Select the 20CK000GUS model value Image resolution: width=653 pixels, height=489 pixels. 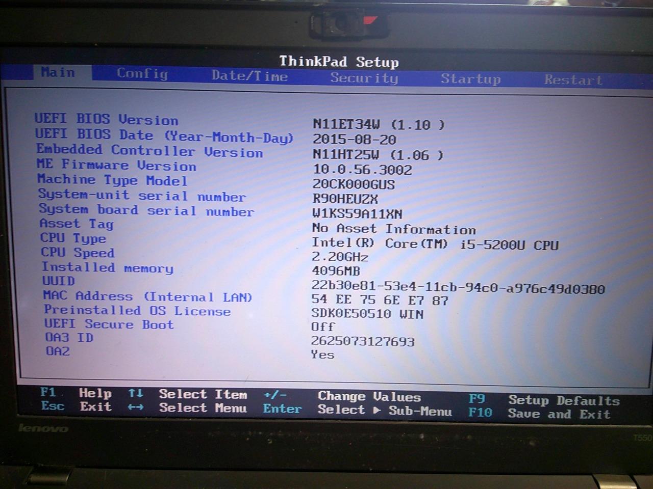[354, 184]
